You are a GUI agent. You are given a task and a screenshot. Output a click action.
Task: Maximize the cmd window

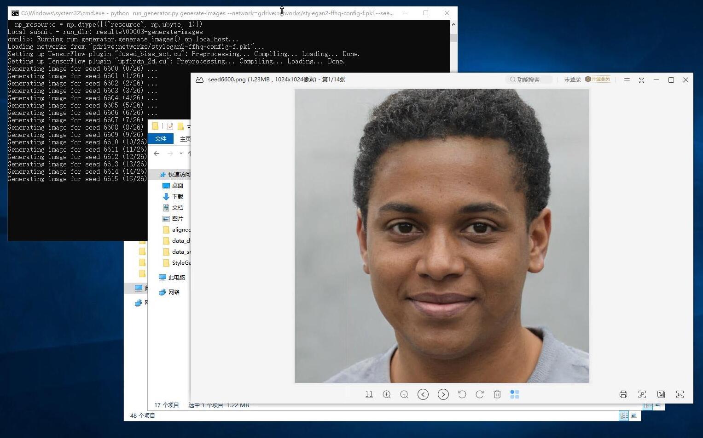[426, 13]
